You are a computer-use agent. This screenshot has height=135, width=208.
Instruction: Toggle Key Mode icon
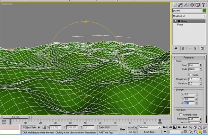tap(165, 132)
